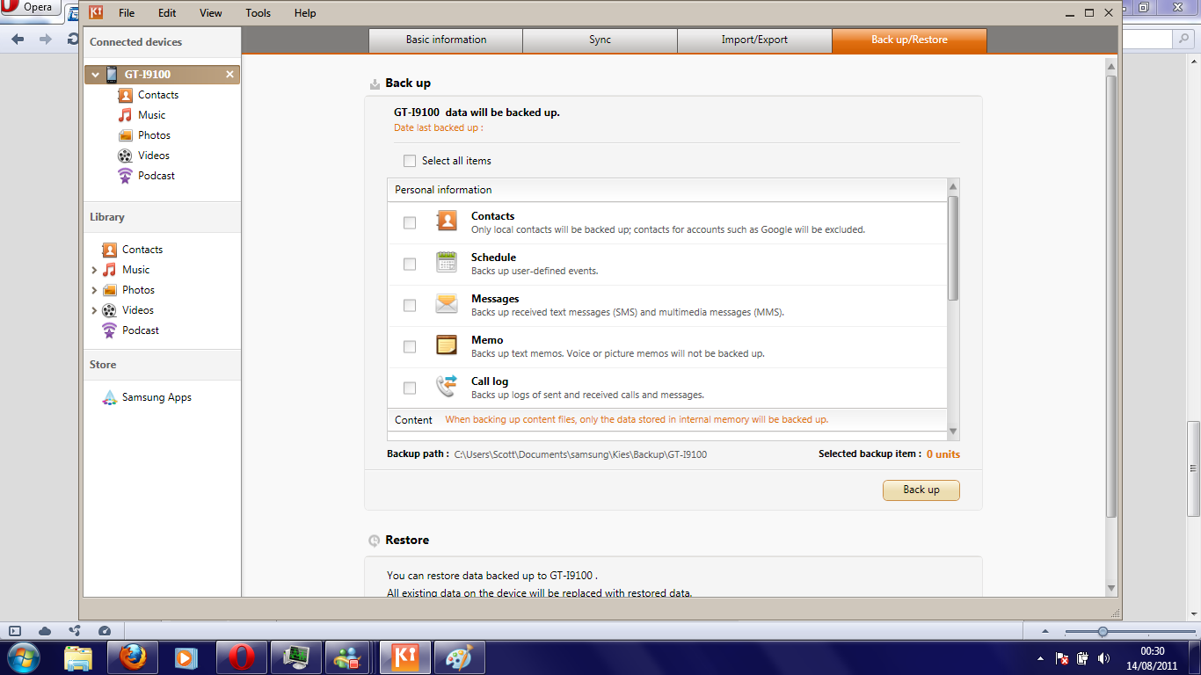This screenshot has height=675, width=1201.
Task: Click the Opera back arrow icon
Action: (18, 40)
